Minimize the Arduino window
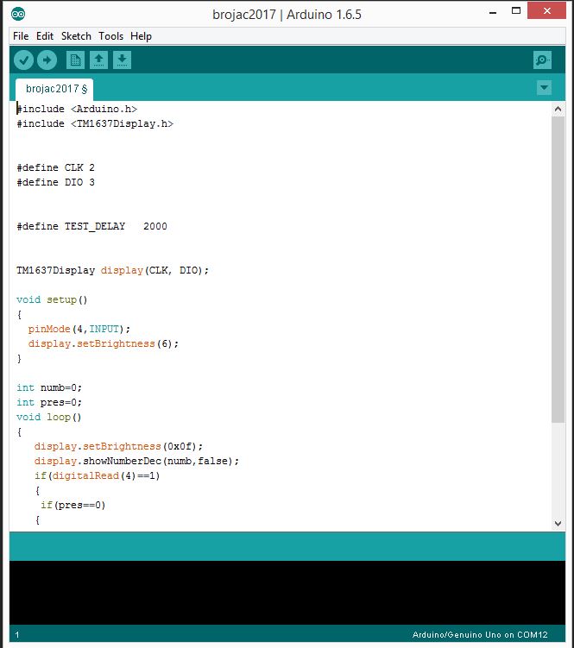Viewport: 574px width, 648px height. [493, 12]
